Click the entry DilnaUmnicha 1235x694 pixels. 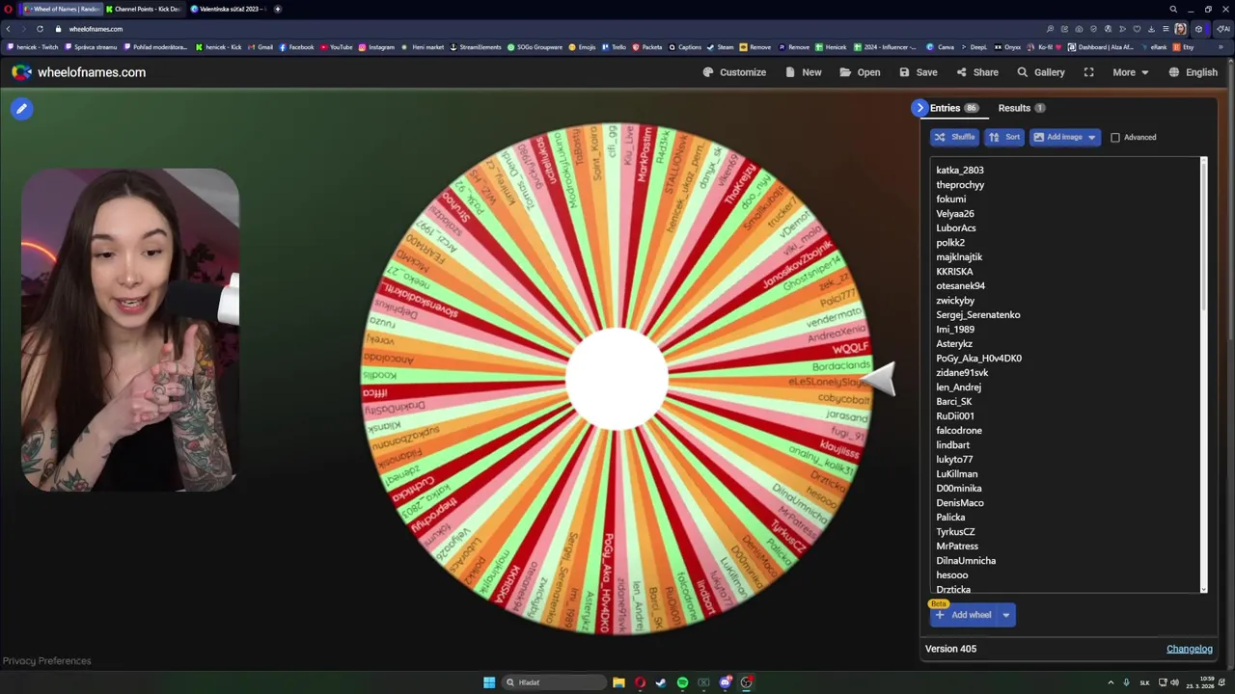coord(966,561)
